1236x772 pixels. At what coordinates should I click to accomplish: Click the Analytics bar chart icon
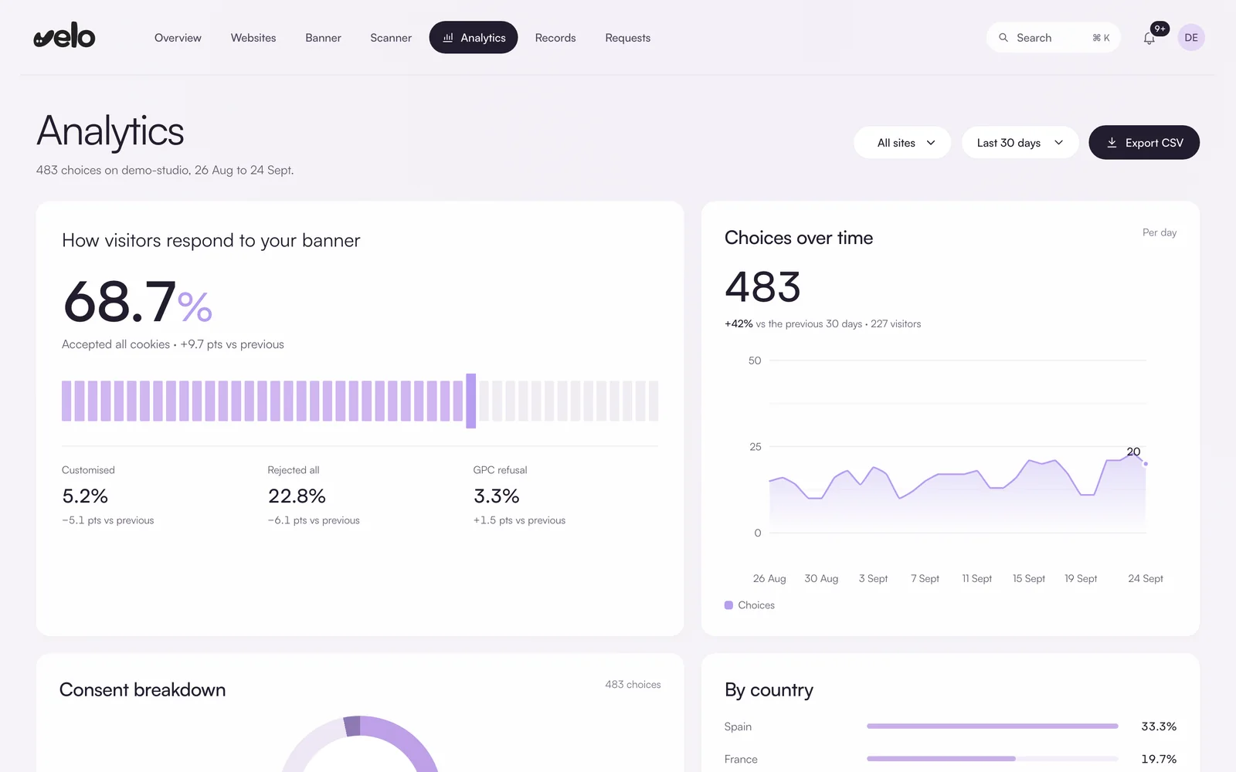tap(448, 37)
